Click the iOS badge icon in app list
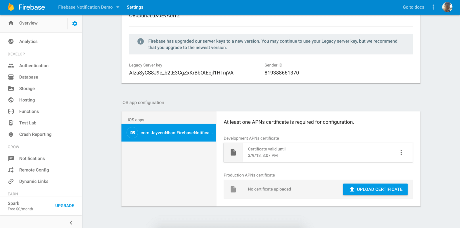The height and width of the screenshot is (228, 460). (132, 133)
